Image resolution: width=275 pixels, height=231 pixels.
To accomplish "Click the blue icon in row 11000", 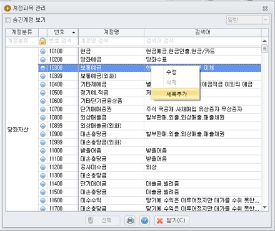I will [x=42, y=151].
